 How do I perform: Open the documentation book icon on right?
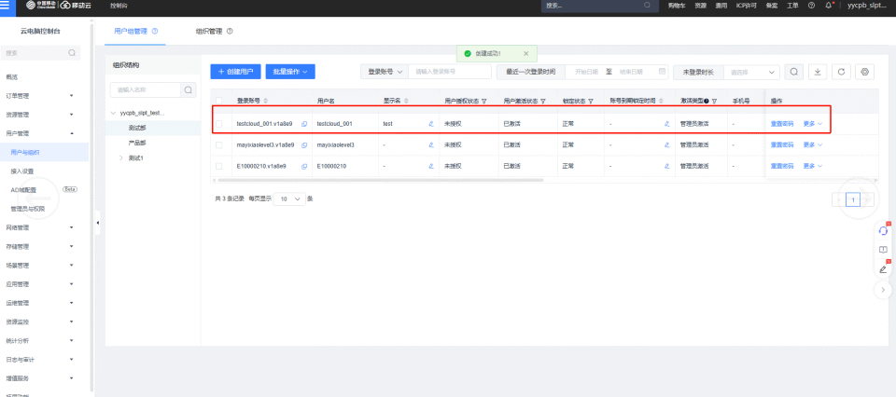pos(883,250)
